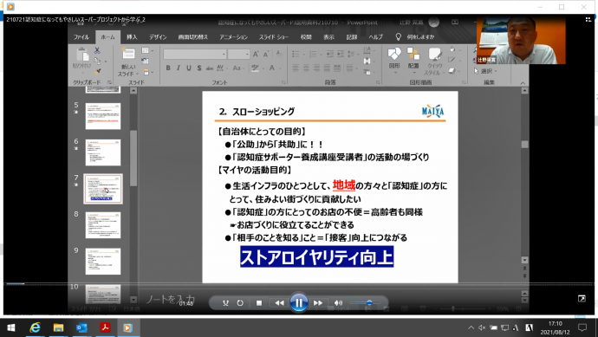Switch to the Insert (挿入) tab
The image size is (598, 337).
pyautogui.click(x=132, y=37)
